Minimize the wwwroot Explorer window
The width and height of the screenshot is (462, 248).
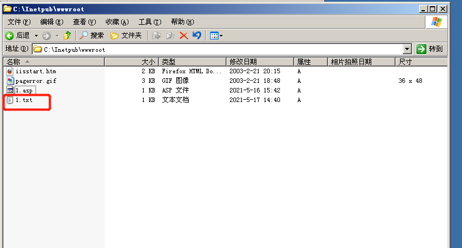(x=423, y=9)
